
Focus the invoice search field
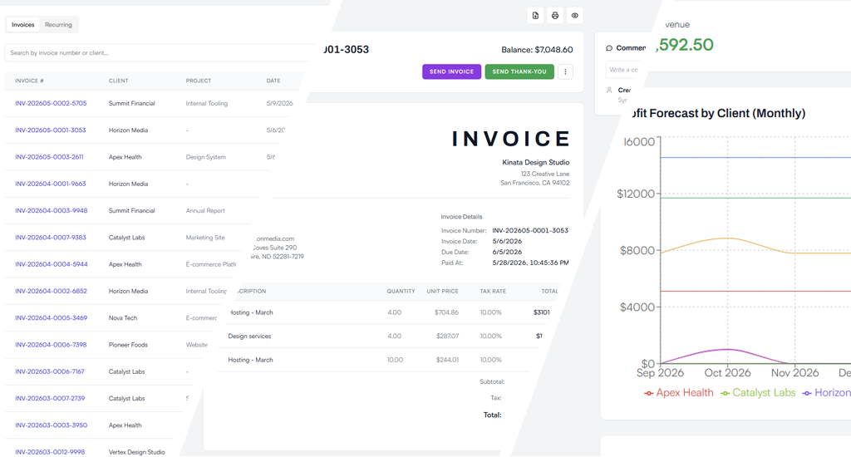point(157,52)
